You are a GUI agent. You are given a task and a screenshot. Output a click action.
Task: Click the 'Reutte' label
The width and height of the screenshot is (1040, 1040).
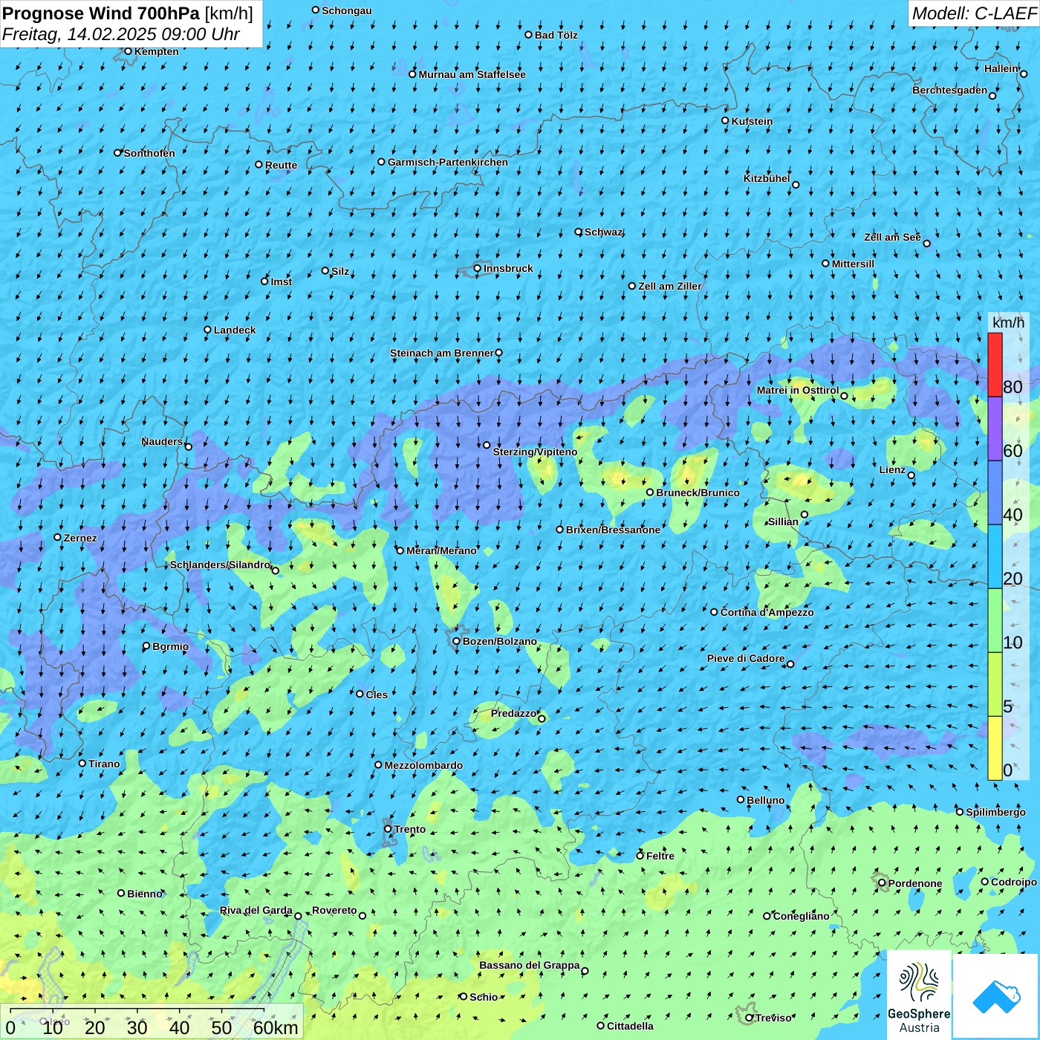point(281,165)
